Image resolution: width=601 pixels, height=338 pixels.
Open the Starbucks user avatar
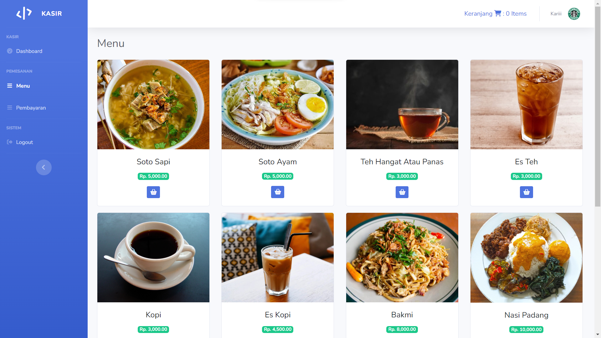[x=574, y=14]
